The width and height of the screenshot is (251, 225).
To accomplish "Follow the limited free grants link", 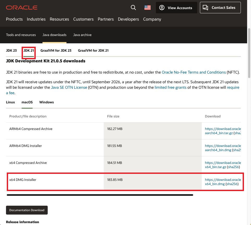I will [x=170, y=87].
